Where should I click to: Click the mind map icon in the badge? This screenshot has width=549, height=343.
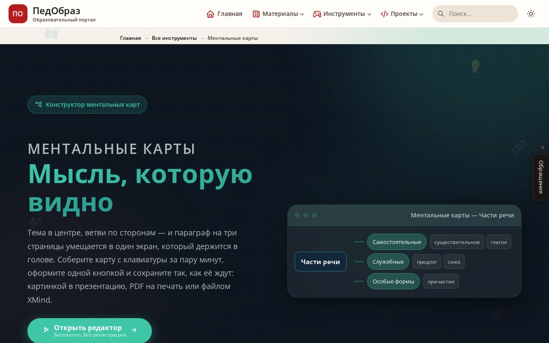click(x=39, y=105)
